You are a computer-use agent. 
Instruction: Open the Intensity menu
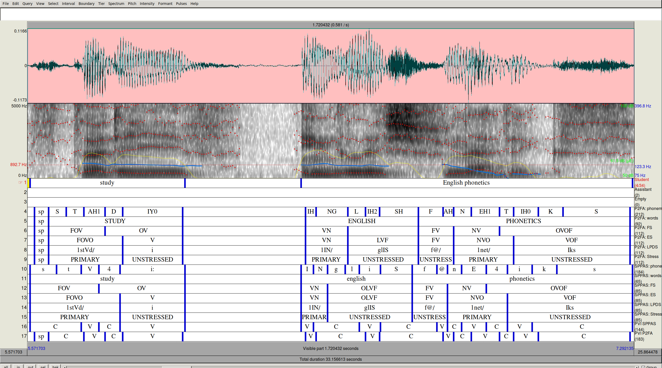click(147, 4)
